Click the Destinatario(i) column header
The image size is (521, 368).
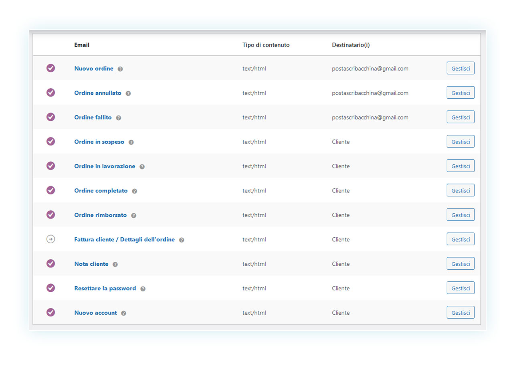point(351,45)
